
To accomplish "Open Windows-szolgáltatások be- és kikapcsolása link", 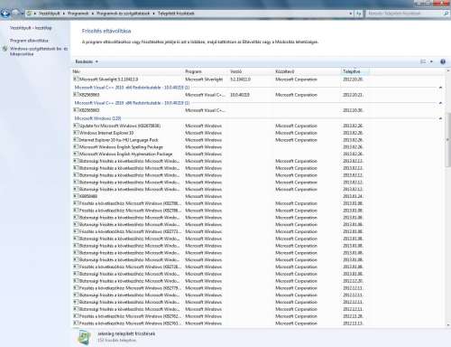I will coord(39,52).
